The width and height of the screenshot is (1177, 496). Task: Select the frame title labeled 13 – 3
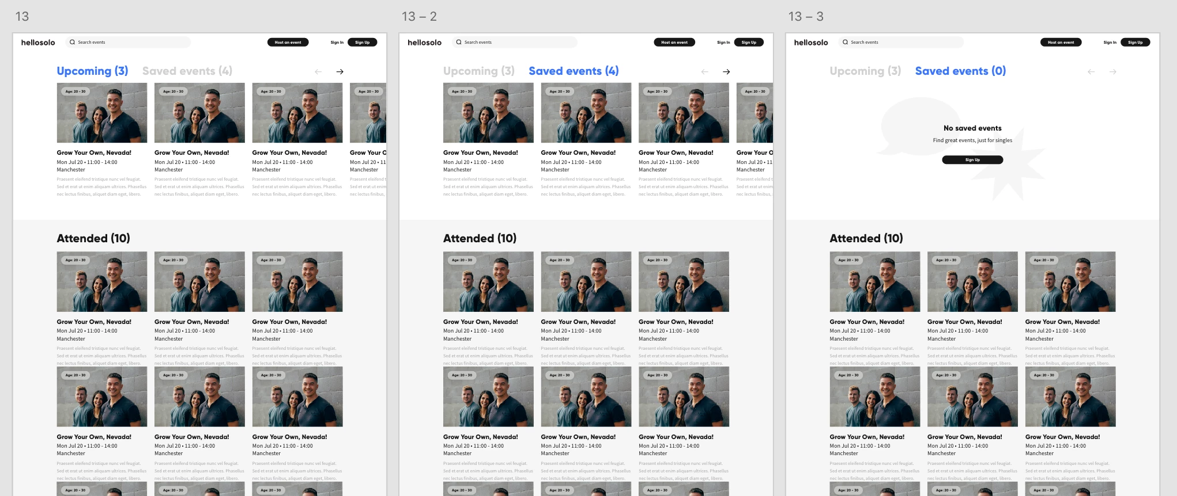click(x=806, y=17)
